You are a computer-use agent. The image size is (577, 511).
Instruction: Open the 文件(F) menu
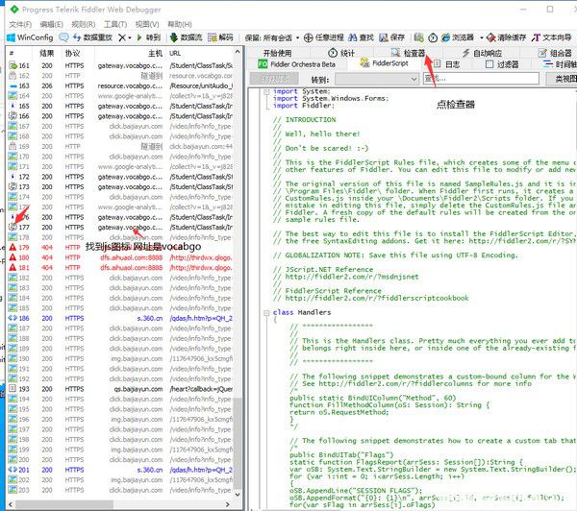coord(20,24)
